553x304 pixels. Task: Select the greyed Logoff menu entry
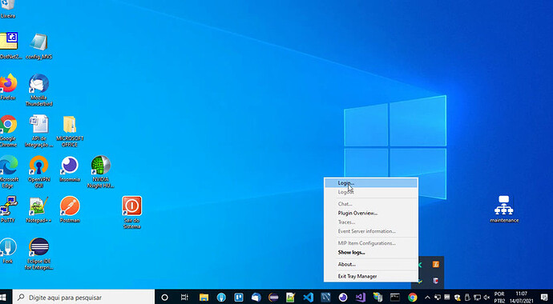pyautogui.click(x=370, y=192)
